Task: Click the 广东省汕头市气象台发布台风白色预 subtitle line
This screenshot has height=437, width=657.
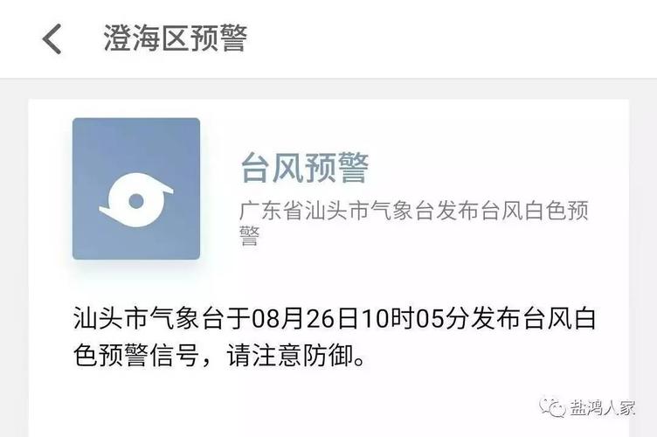Action: point(414,211)
